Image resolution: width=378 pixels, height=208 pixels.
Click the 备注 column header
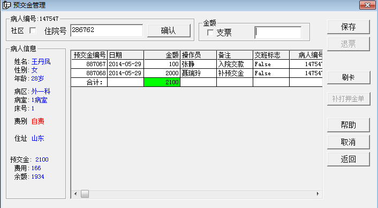point(235,55)
